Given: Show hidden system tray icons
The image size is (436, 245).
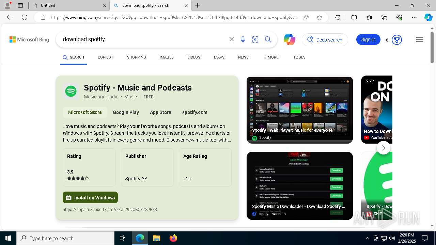Looking at the screenshot, I should (367, 238).
